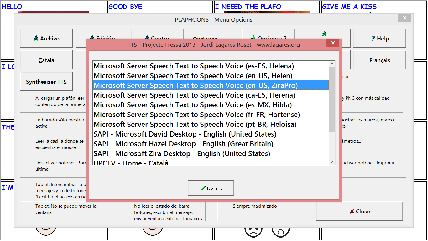Select the es-ES Helena voice
This screenshot has height=241, width=428.
tap(211, 66)
